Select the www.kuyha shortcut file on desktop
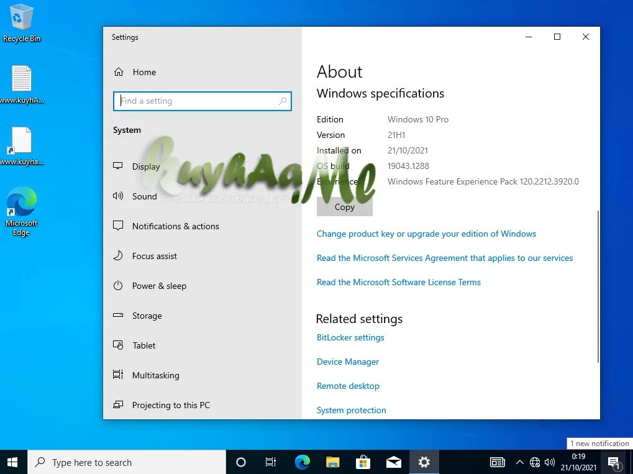The width and height of the screenshot is (633, 474). pos(21,146)
